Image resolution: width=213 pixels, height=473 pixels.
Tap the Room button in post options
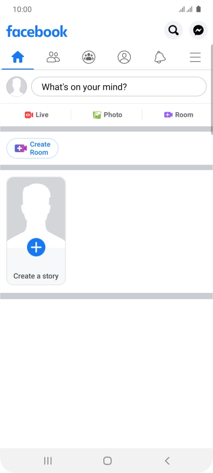click(179, 115)
